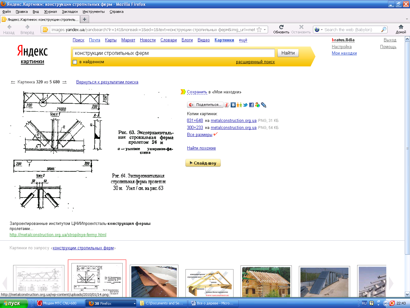The width and height of the screenshot is (410, 308).
Task: Click the Поделиться... share button
Action: [205, 105]
